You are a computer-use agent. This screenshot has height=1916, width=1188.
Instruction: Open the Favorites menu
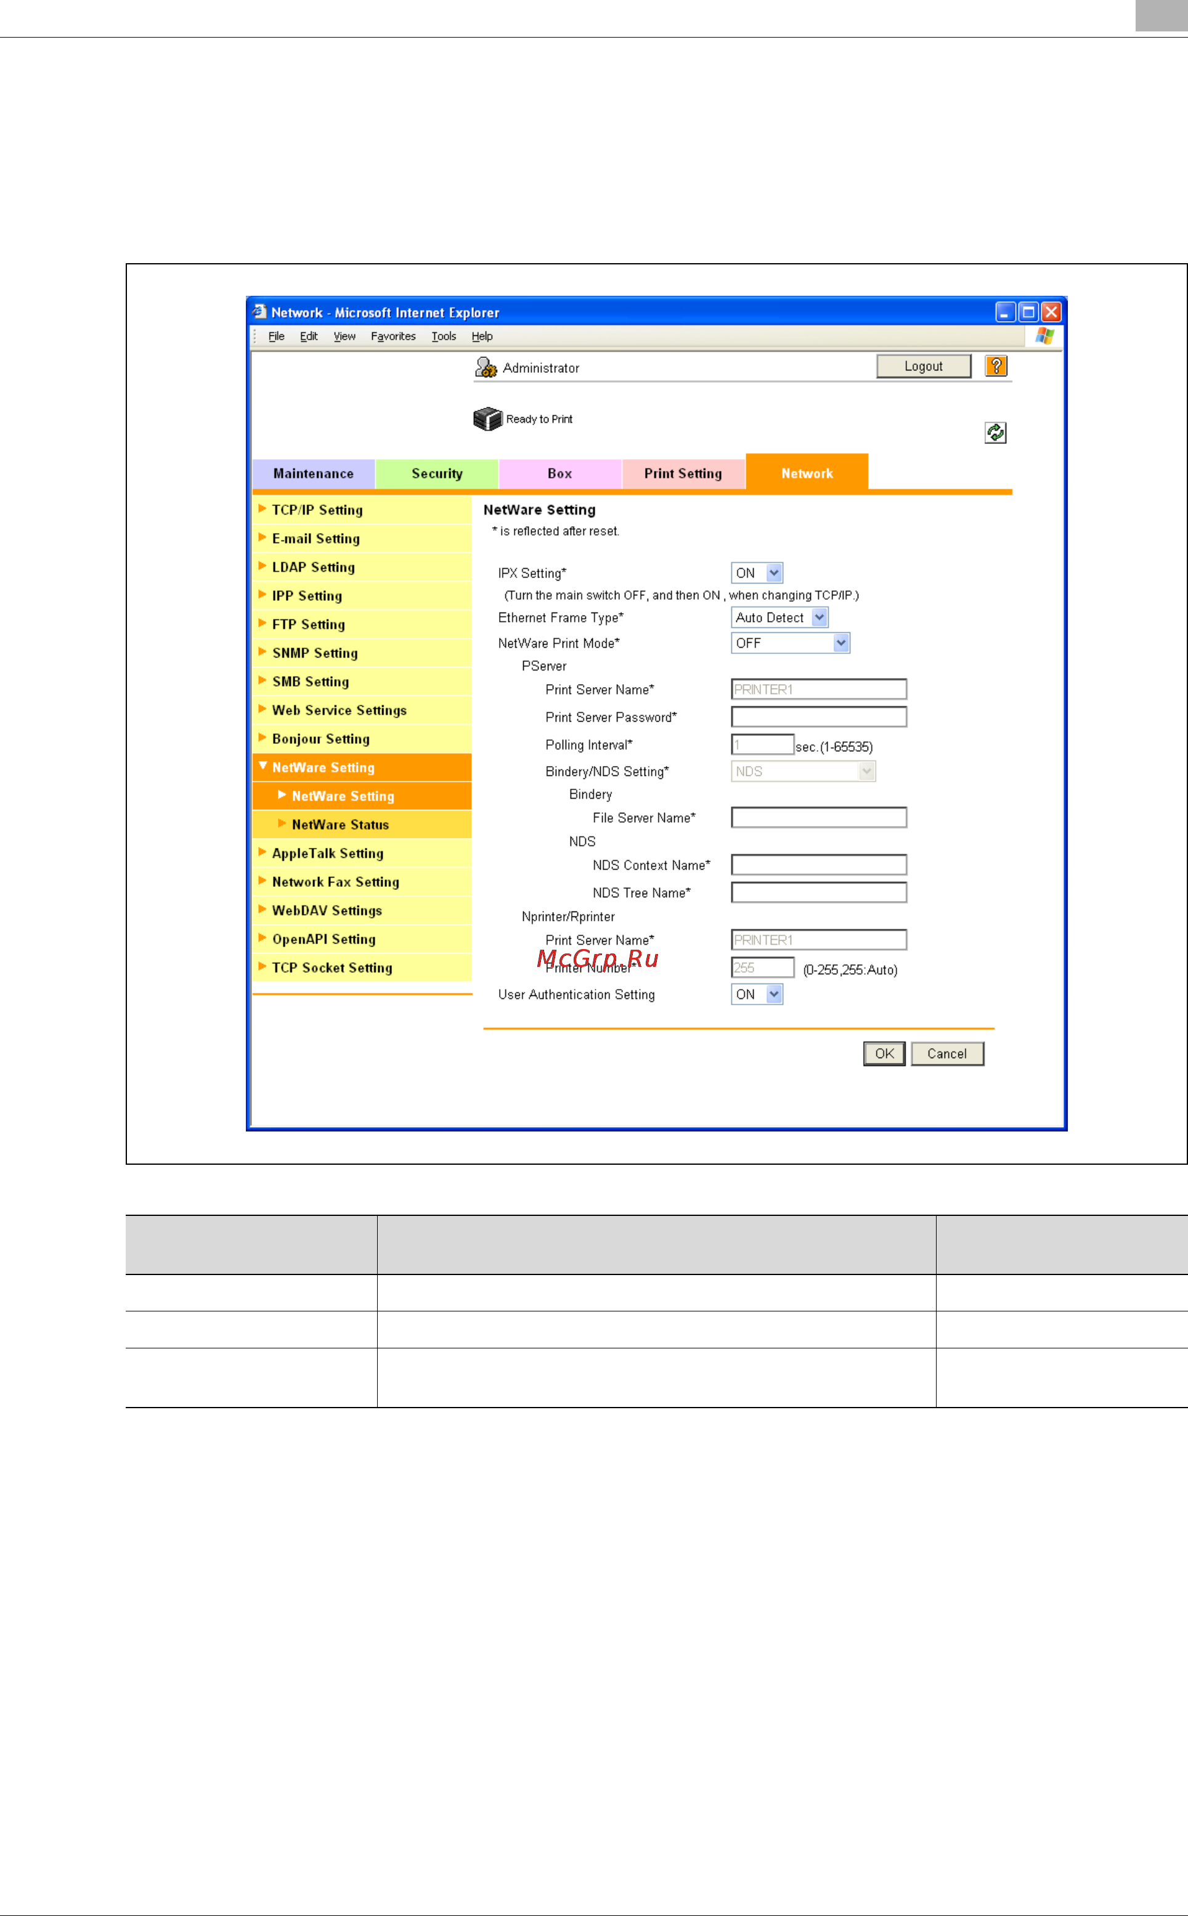tap(393, 336)
